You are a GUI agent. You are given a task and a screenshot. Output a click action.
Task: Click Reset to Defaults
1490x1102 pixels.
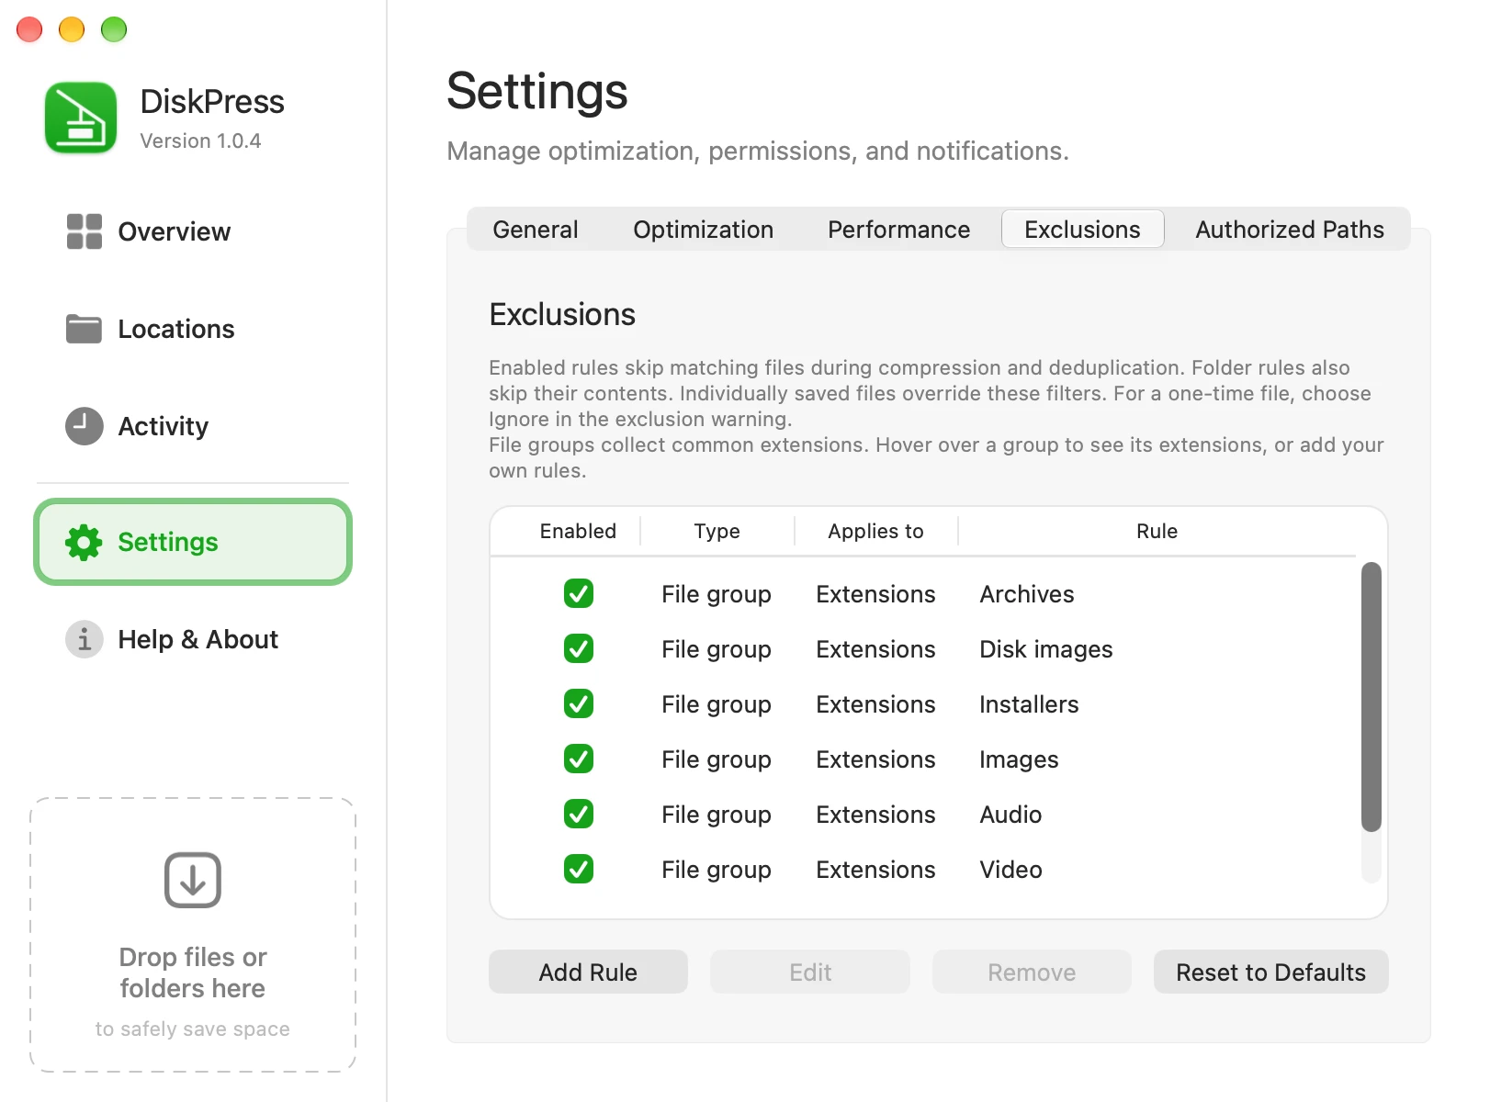(1270, 972)
